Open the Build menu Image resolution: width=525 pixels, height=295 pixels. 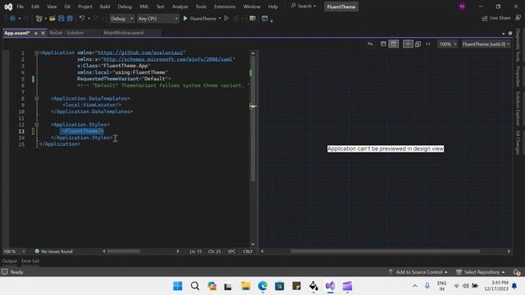[x=105, y=7]
